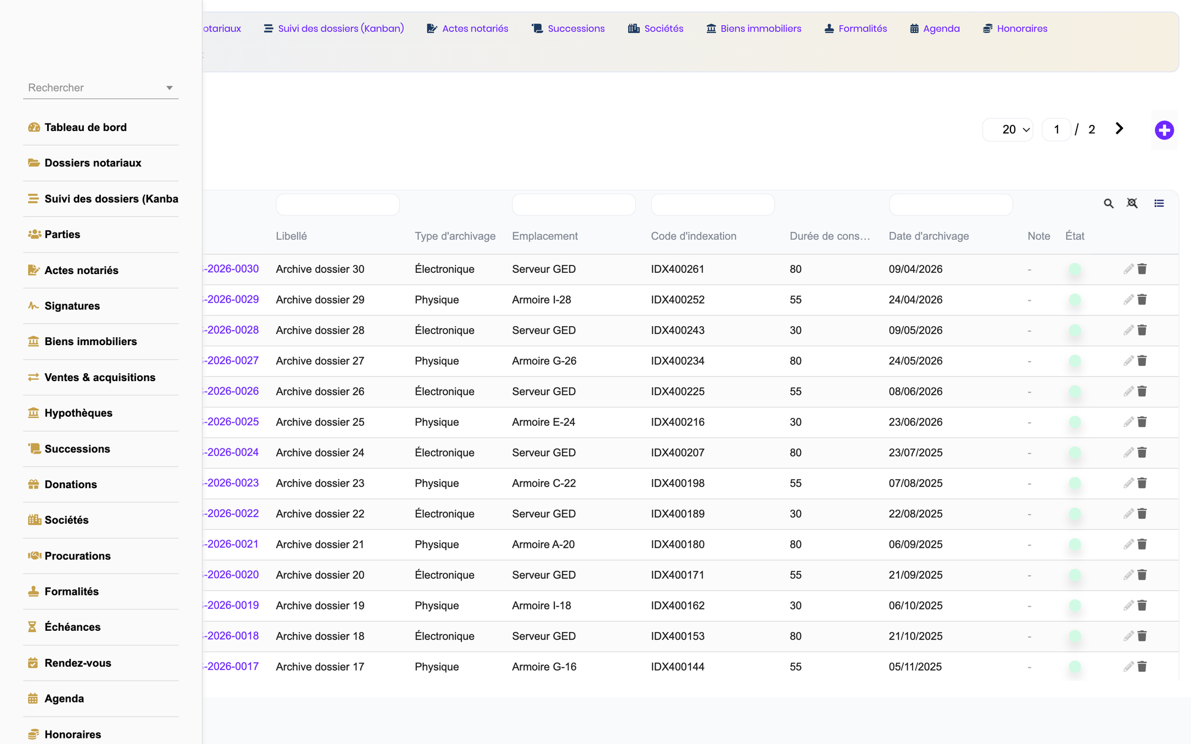The image size is (1191, 744).
Task: Edit Archive dossier 29 with pencil icon
Action: point(1128,300)
